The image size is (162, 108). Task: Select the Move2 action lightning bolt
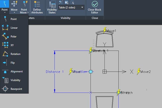coord(139,71)
